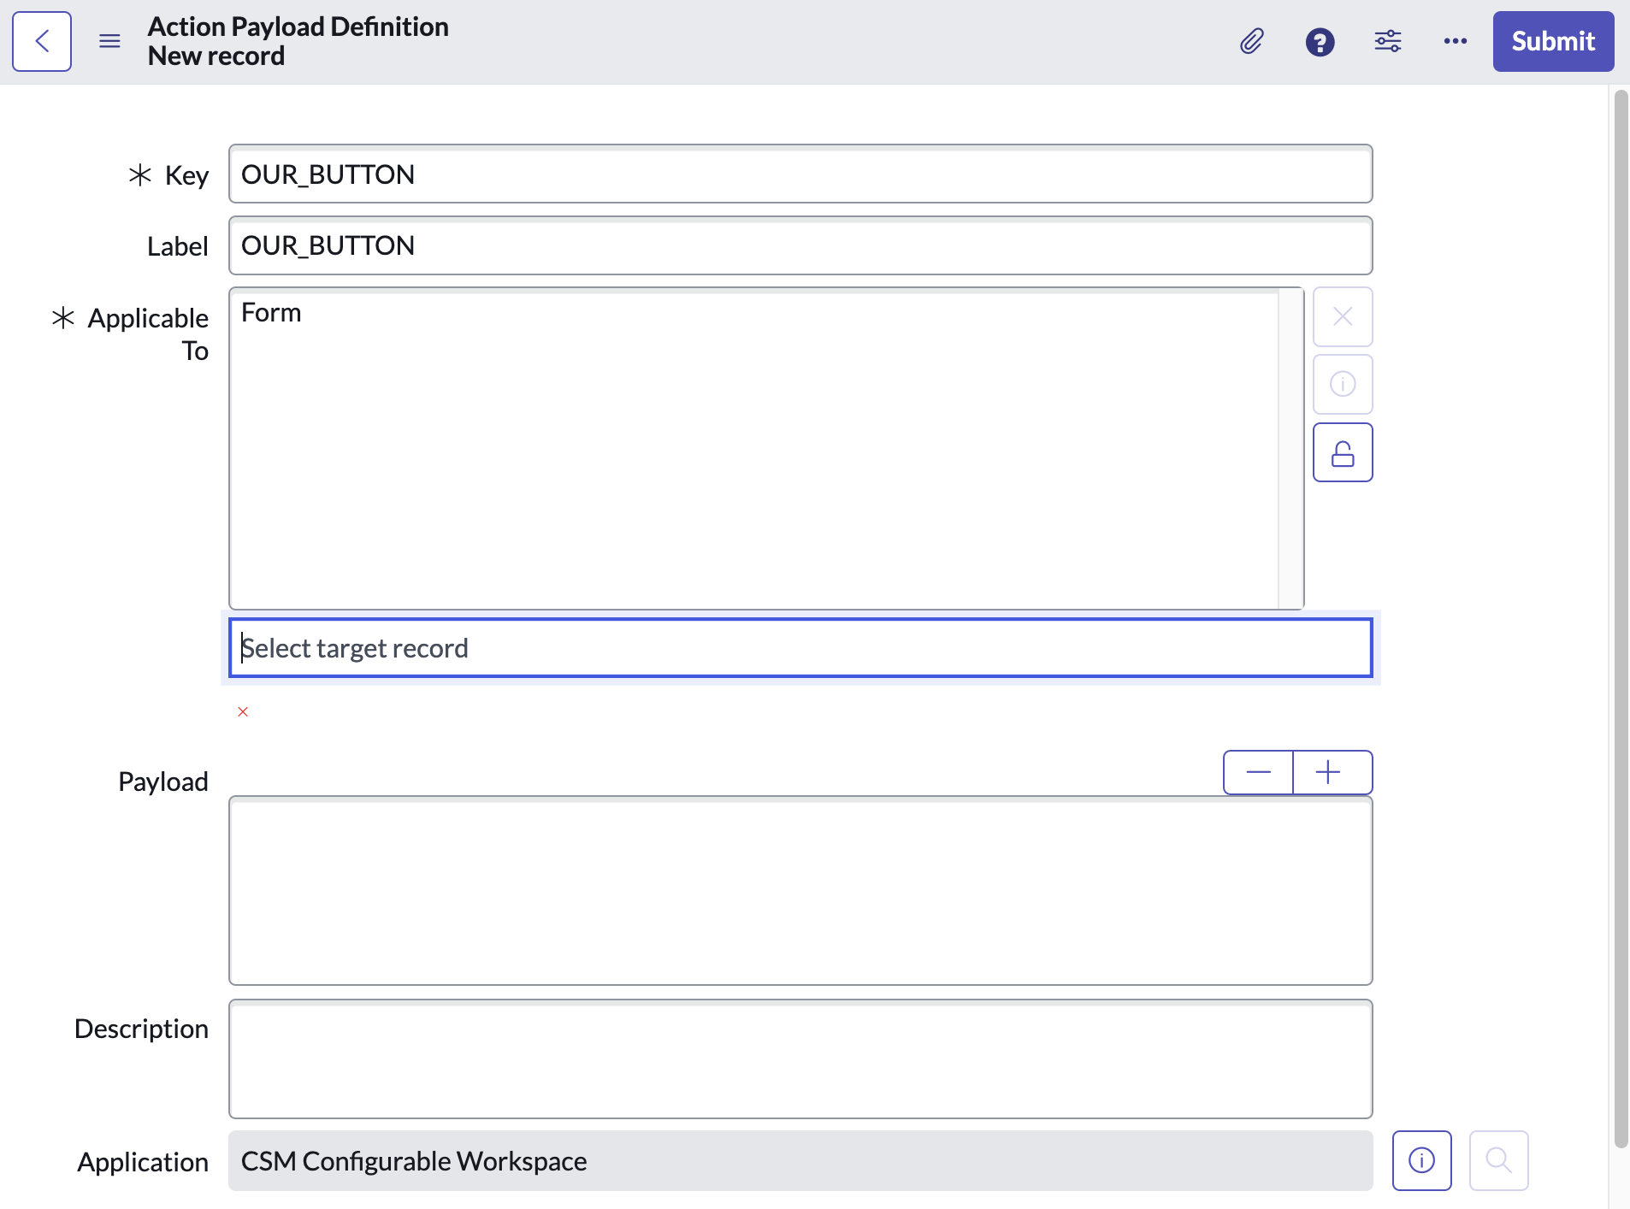The height and width of the screenshot is (1209, 1630).
Task: Preview Application record info icon
Action: point(1421,1160)
